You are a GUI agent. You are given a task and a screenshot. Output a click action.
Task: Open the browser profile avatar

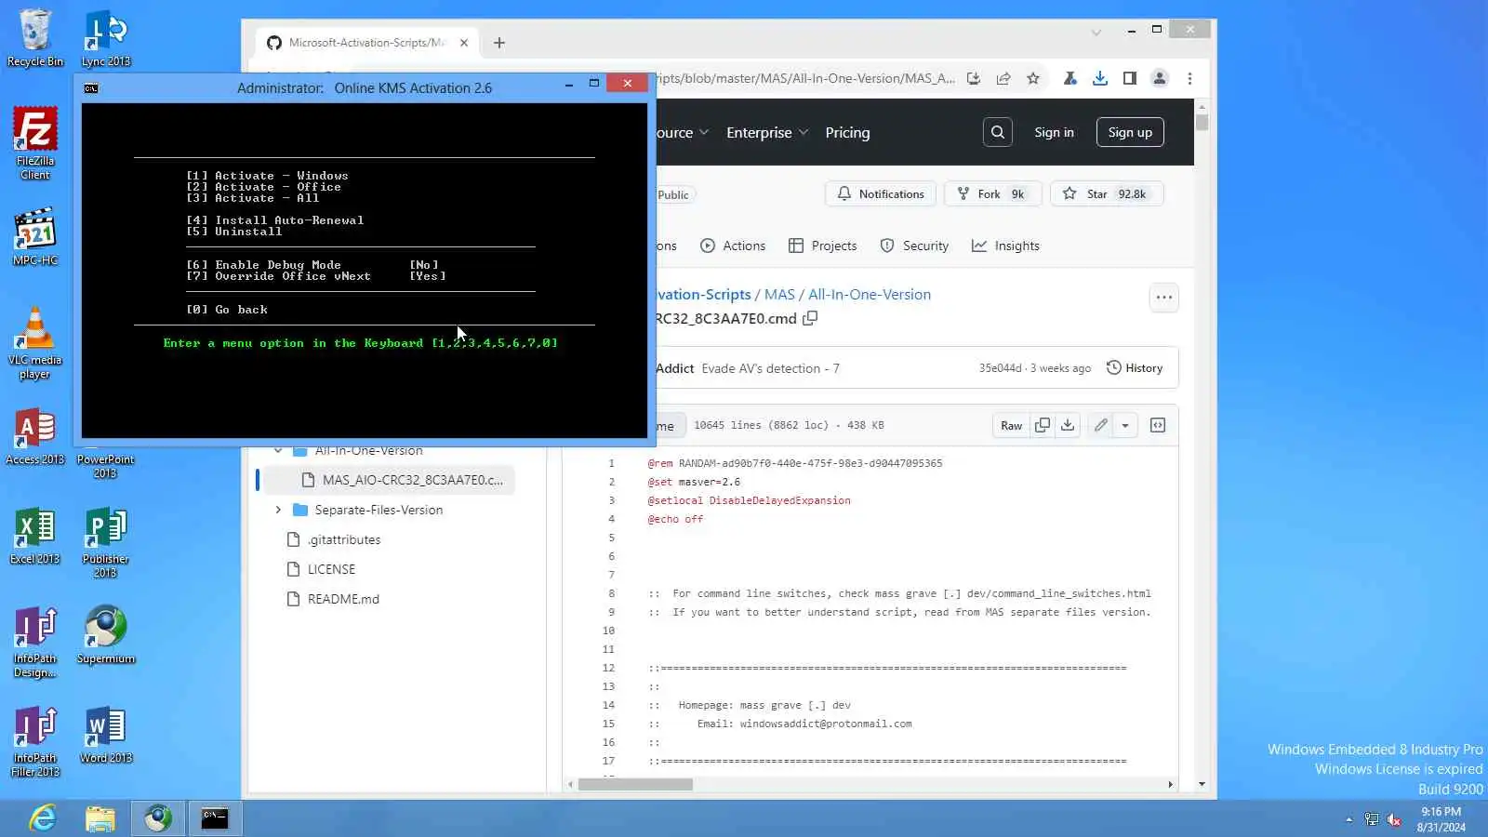point(1160,78)
